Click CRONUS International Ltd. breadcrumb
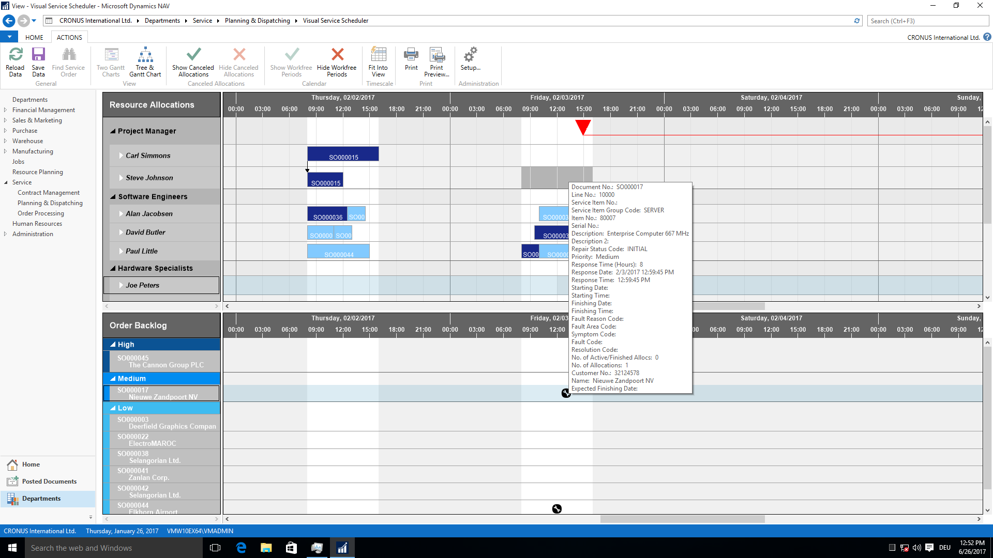993x558 pixels. coord(96,21)
